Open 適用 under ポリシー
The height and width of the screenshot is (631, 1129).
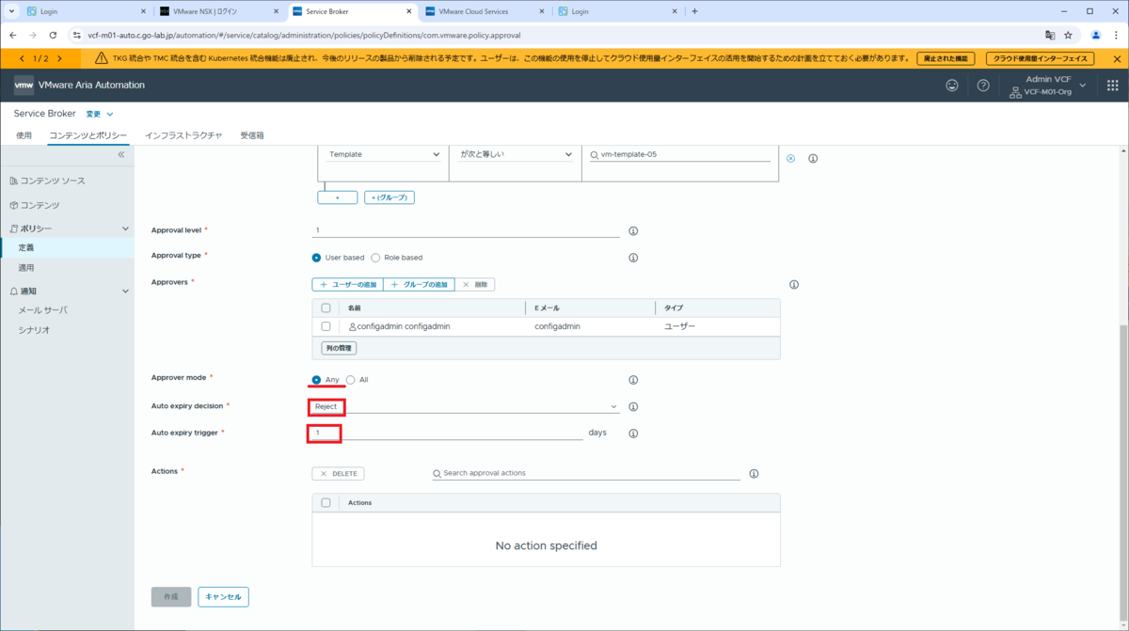click(26, 268)
